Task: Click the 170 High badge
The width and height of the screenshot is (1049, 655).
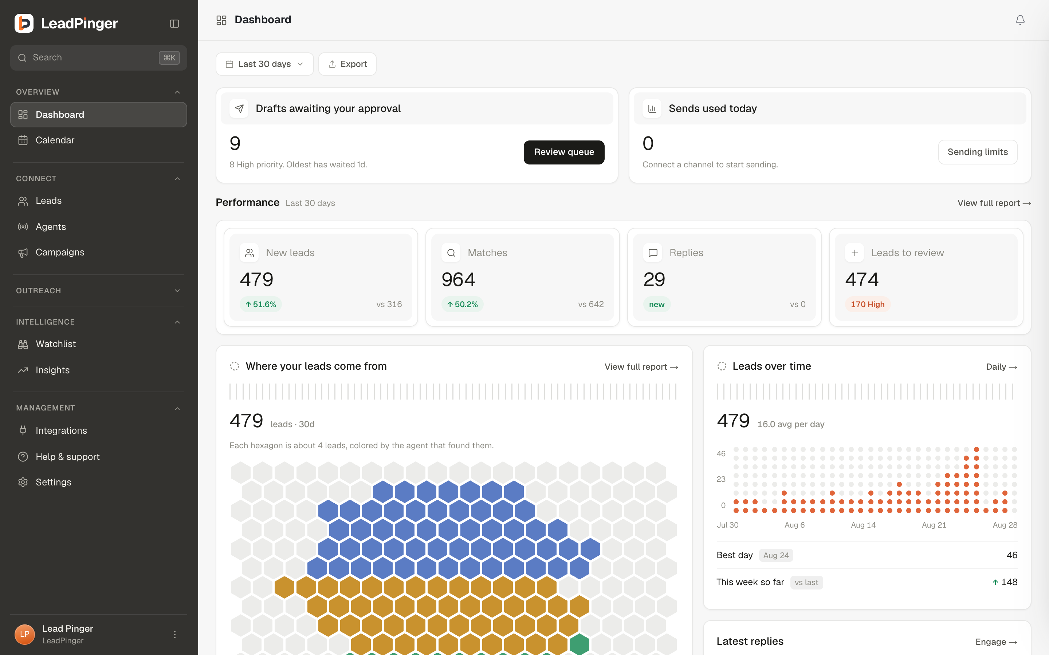Action: pos(867,304)
